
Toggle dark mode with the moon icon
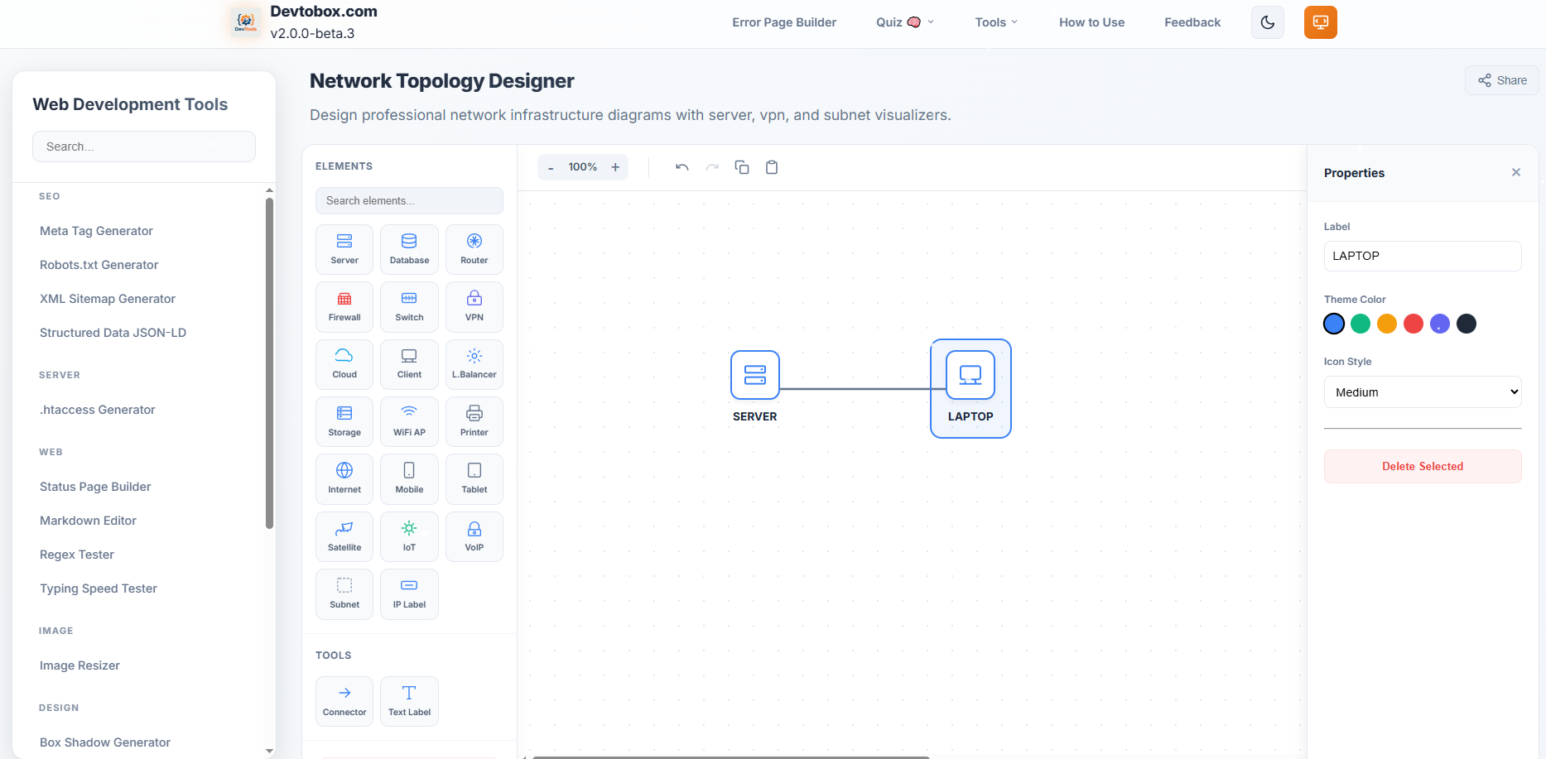coord(1267,22)
